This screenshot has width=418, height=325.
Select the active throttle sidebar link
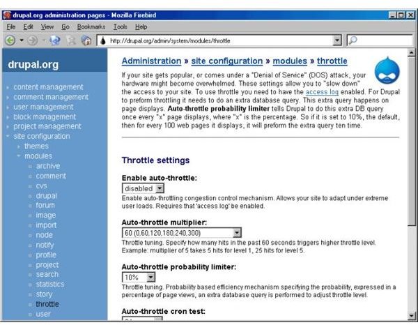click(47, 304)
